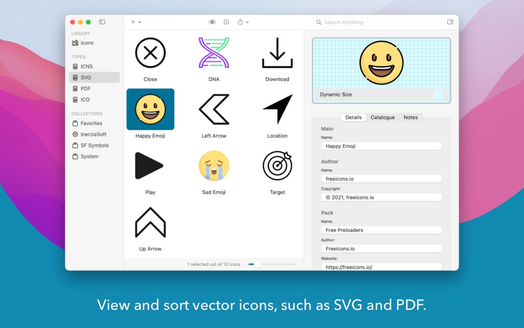The height and width of the screenshot is (328, 524).
Task: Select the ICNS type
Action: click(x=94, y=66)
